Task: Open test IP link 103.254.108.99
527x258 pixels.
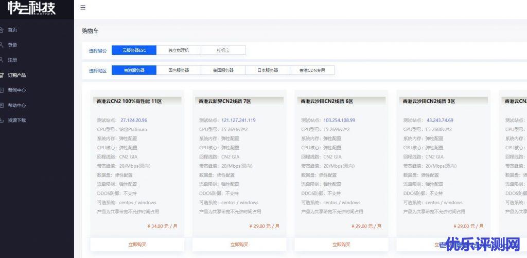Action: point(339,120)
